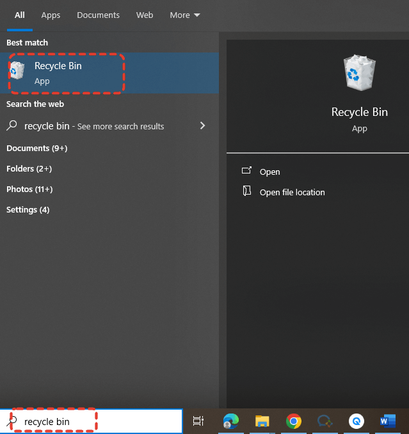Select the Web search tab

coord(145,15)
